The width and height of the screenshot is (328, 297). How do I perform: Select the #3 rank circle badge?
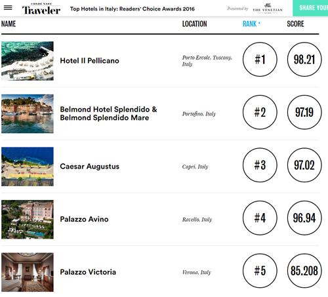[260, 165]
